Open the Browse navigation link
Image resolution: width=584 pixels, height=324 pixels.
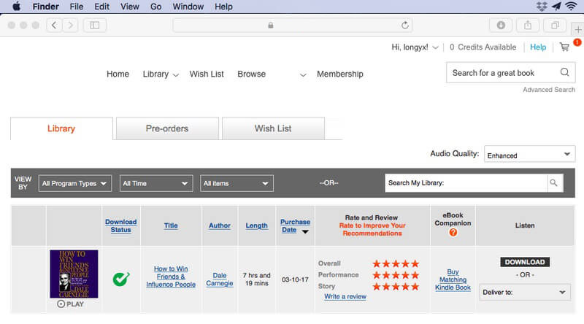coord(251,74)
